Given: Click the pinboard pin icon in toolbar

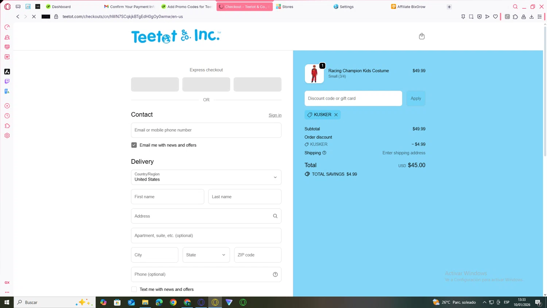Looking at the screenshot, I should pyautogui.click(x=463, y=16).
